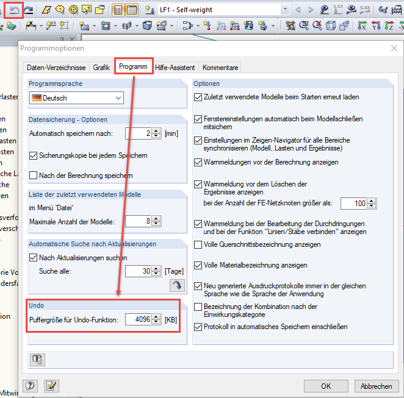The height and width of the screenshot is (398, 404).
Task: Increase the Undo buffer size
Action: pos(156,317)
